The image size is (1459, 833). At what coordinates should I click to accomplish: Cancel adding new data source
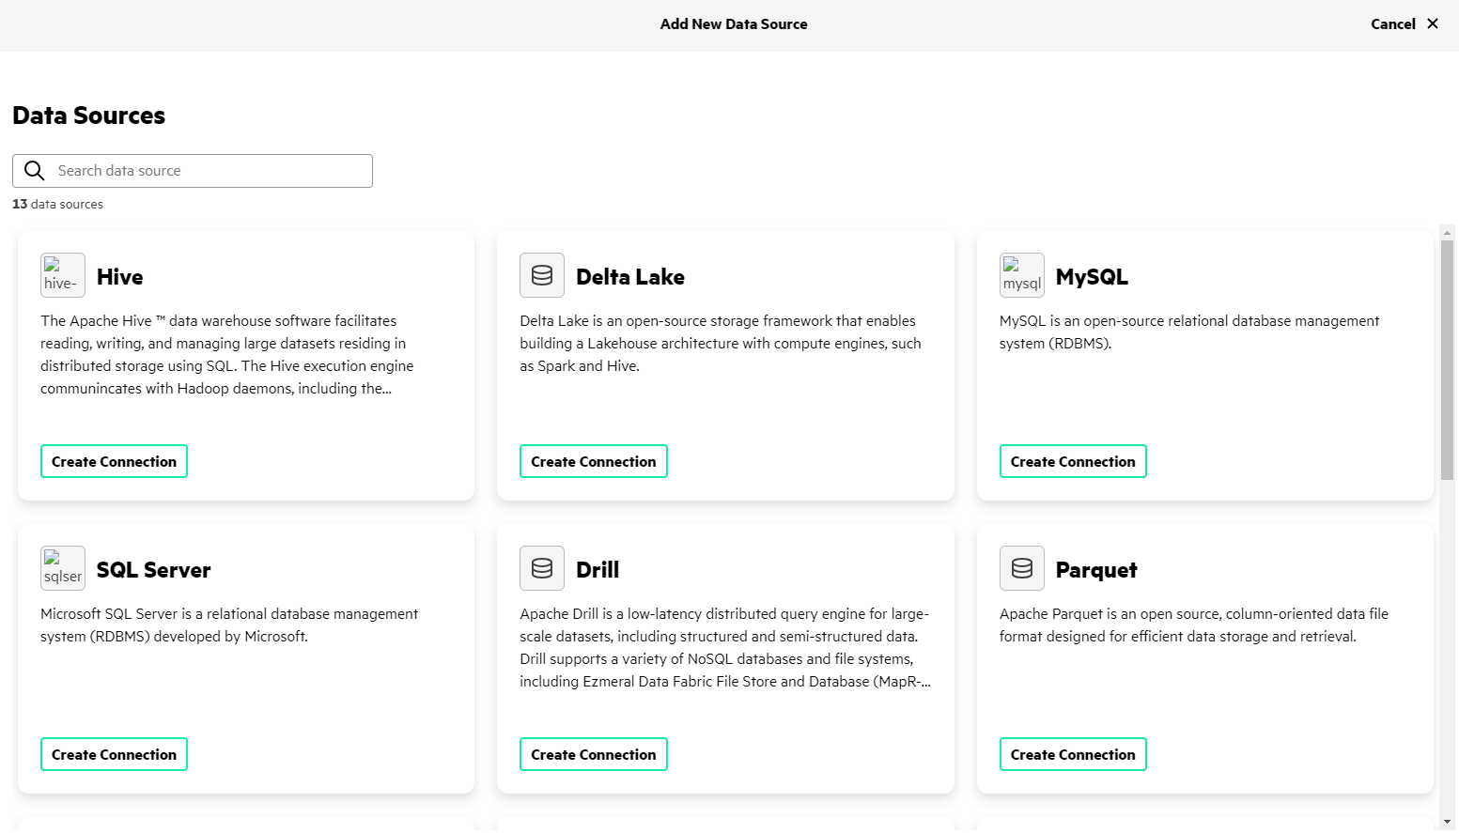[x=1393, y=23]
